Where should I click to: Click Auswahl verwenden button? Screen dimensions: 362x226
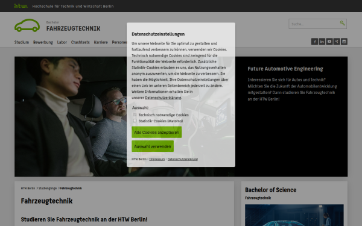[x=153, y=146]
